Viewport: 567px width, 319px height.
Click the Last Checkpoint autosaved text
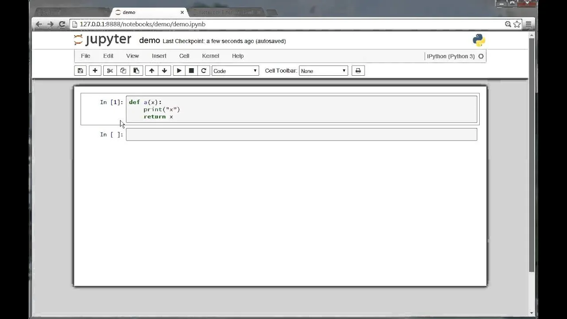pos(224,41)
